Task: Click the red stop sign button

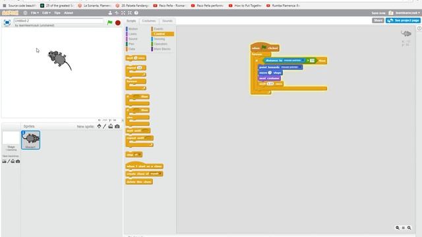Action: 118,23
